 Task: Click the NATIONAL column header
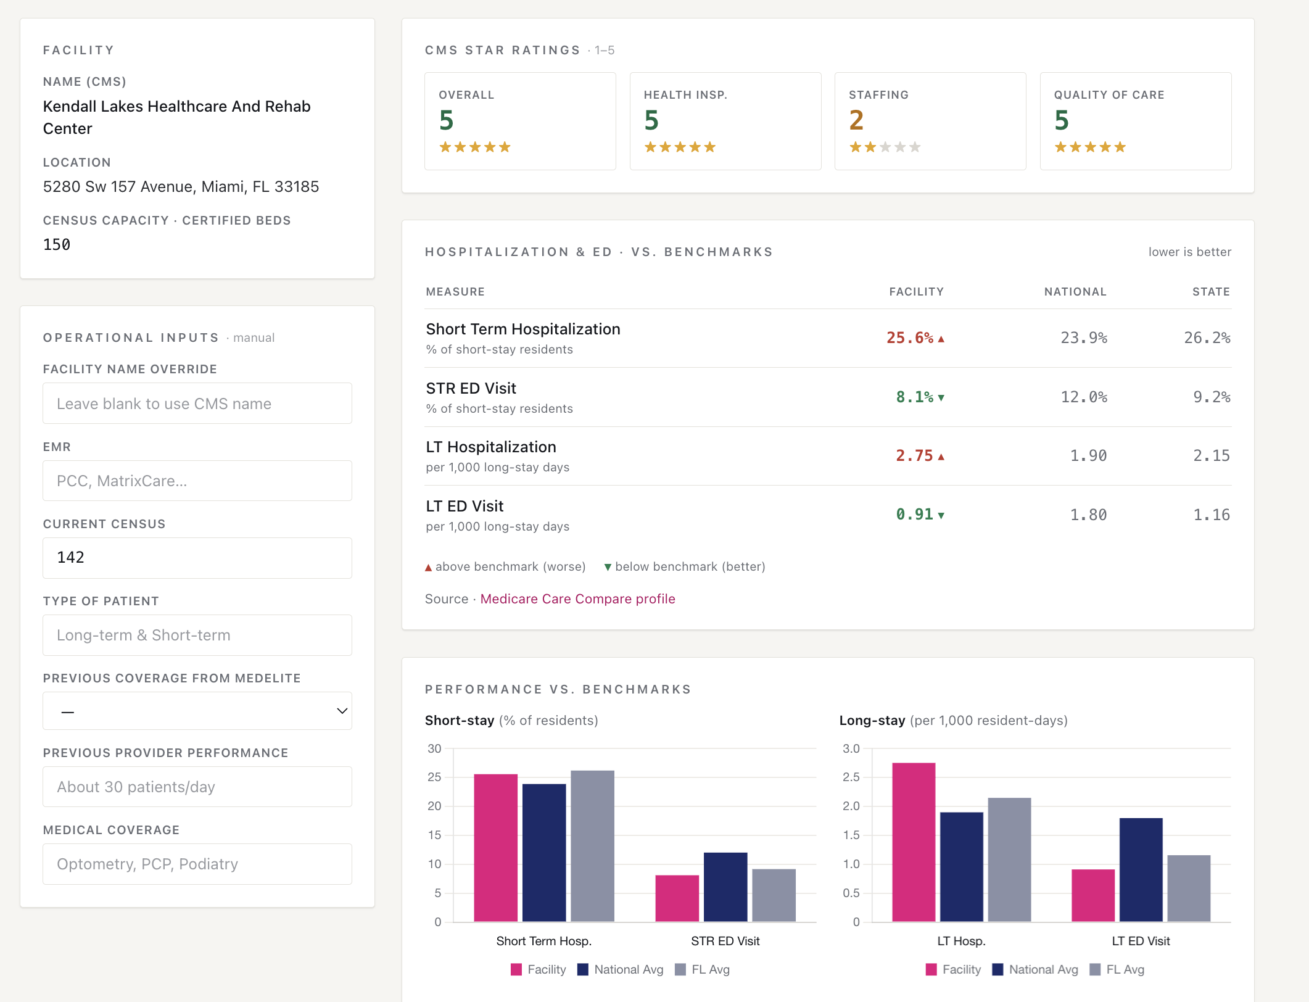[x=1075, y=292]
